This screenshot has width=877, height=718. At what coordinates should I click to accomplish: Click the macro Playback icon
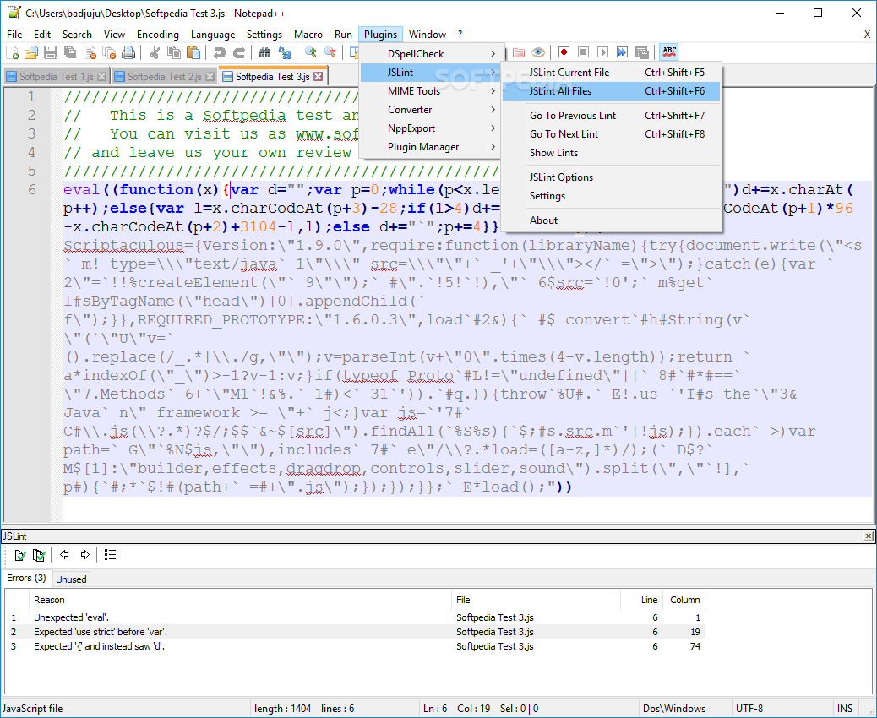pos(602,52)
